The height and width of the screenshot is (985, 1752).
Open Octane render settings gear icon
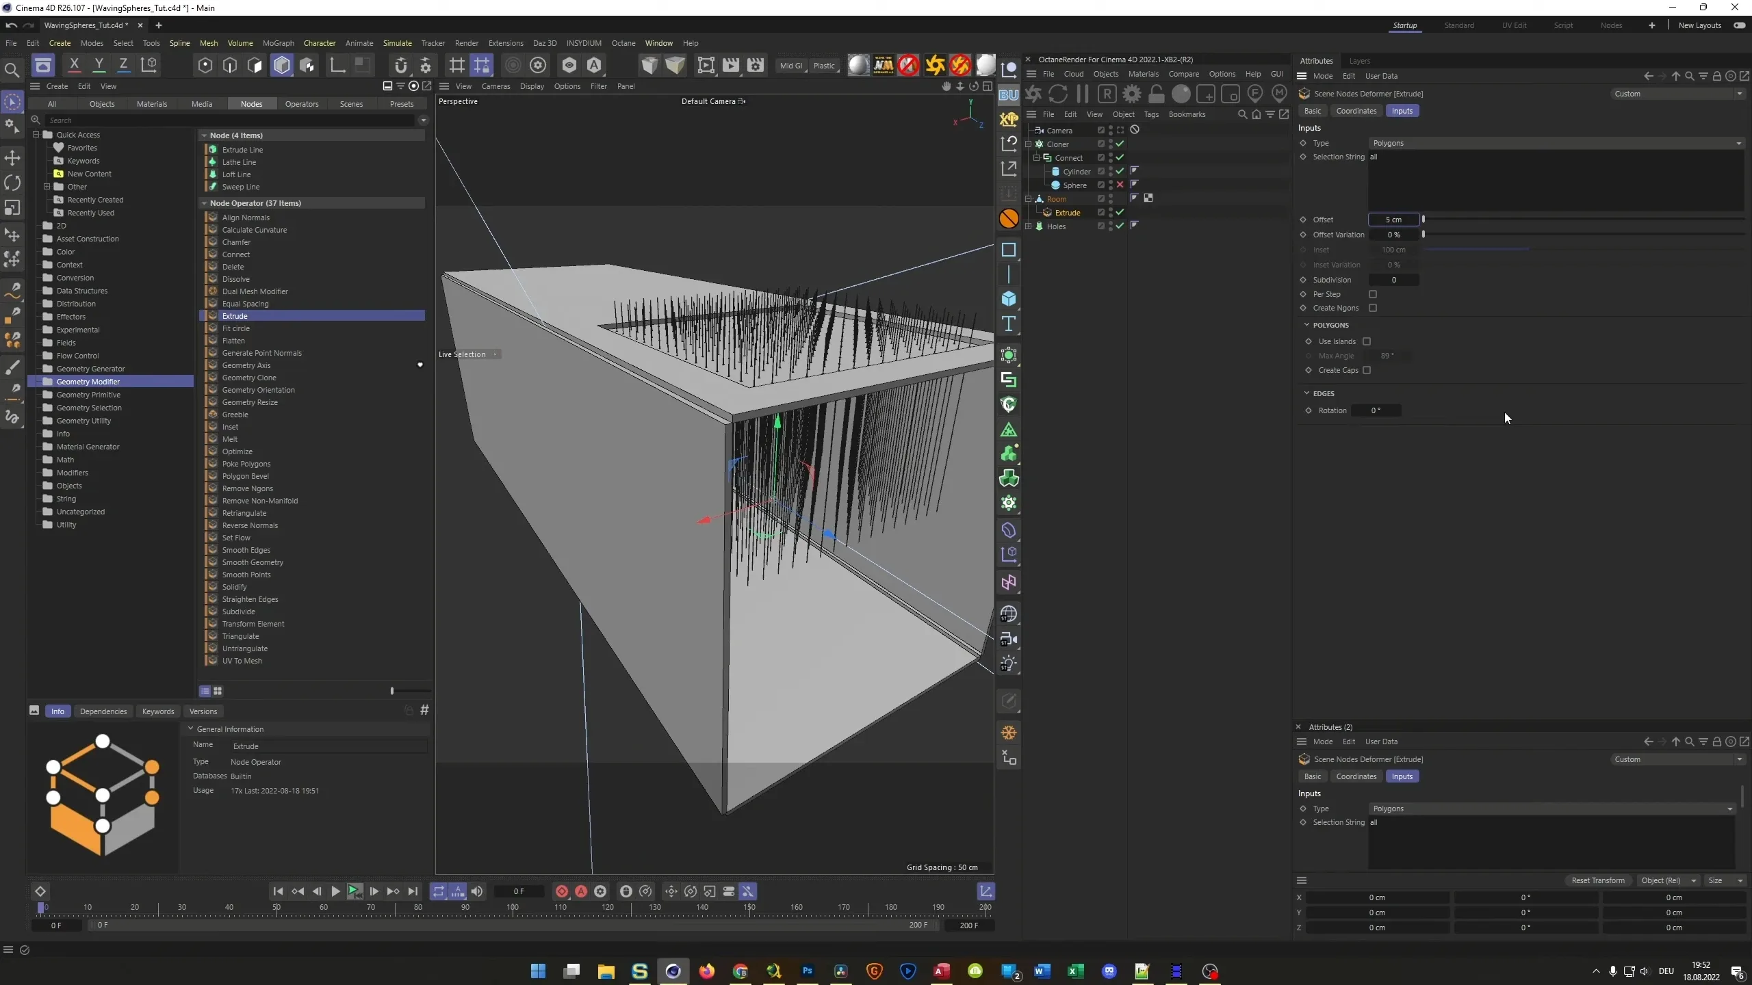click(1132, 94)
